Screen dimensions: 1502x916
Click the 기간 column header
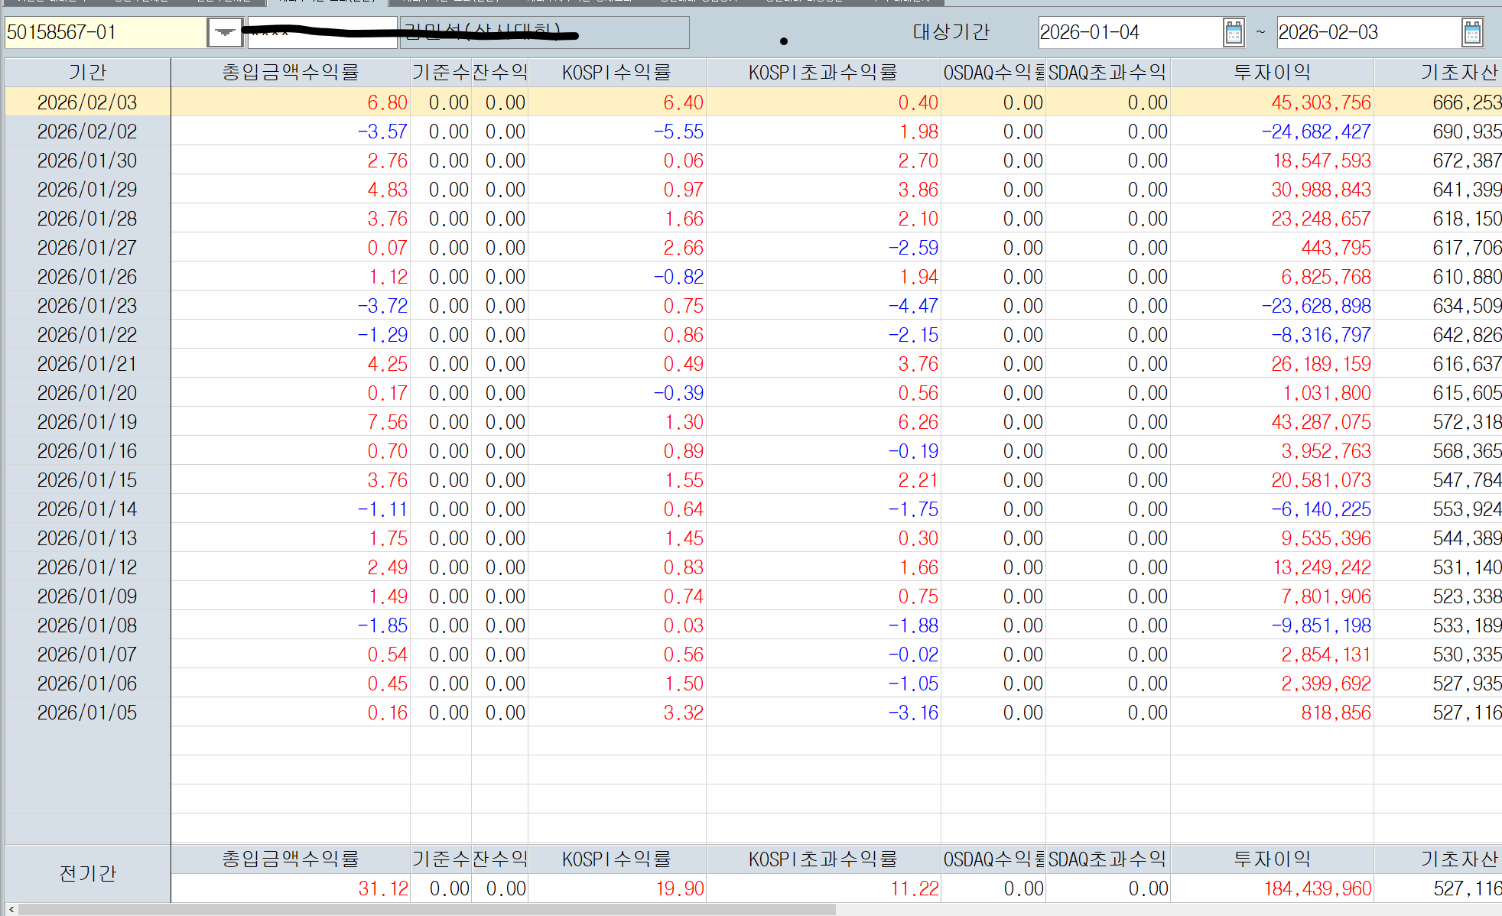point(87,73)
